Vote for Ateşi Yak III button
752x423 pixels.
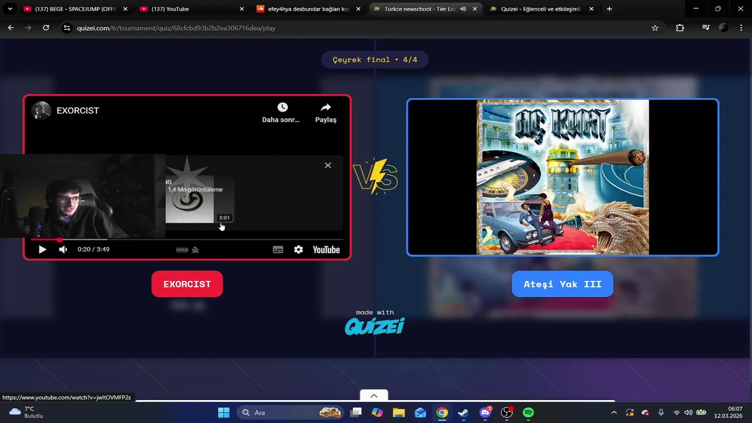(x=562, y=284)
